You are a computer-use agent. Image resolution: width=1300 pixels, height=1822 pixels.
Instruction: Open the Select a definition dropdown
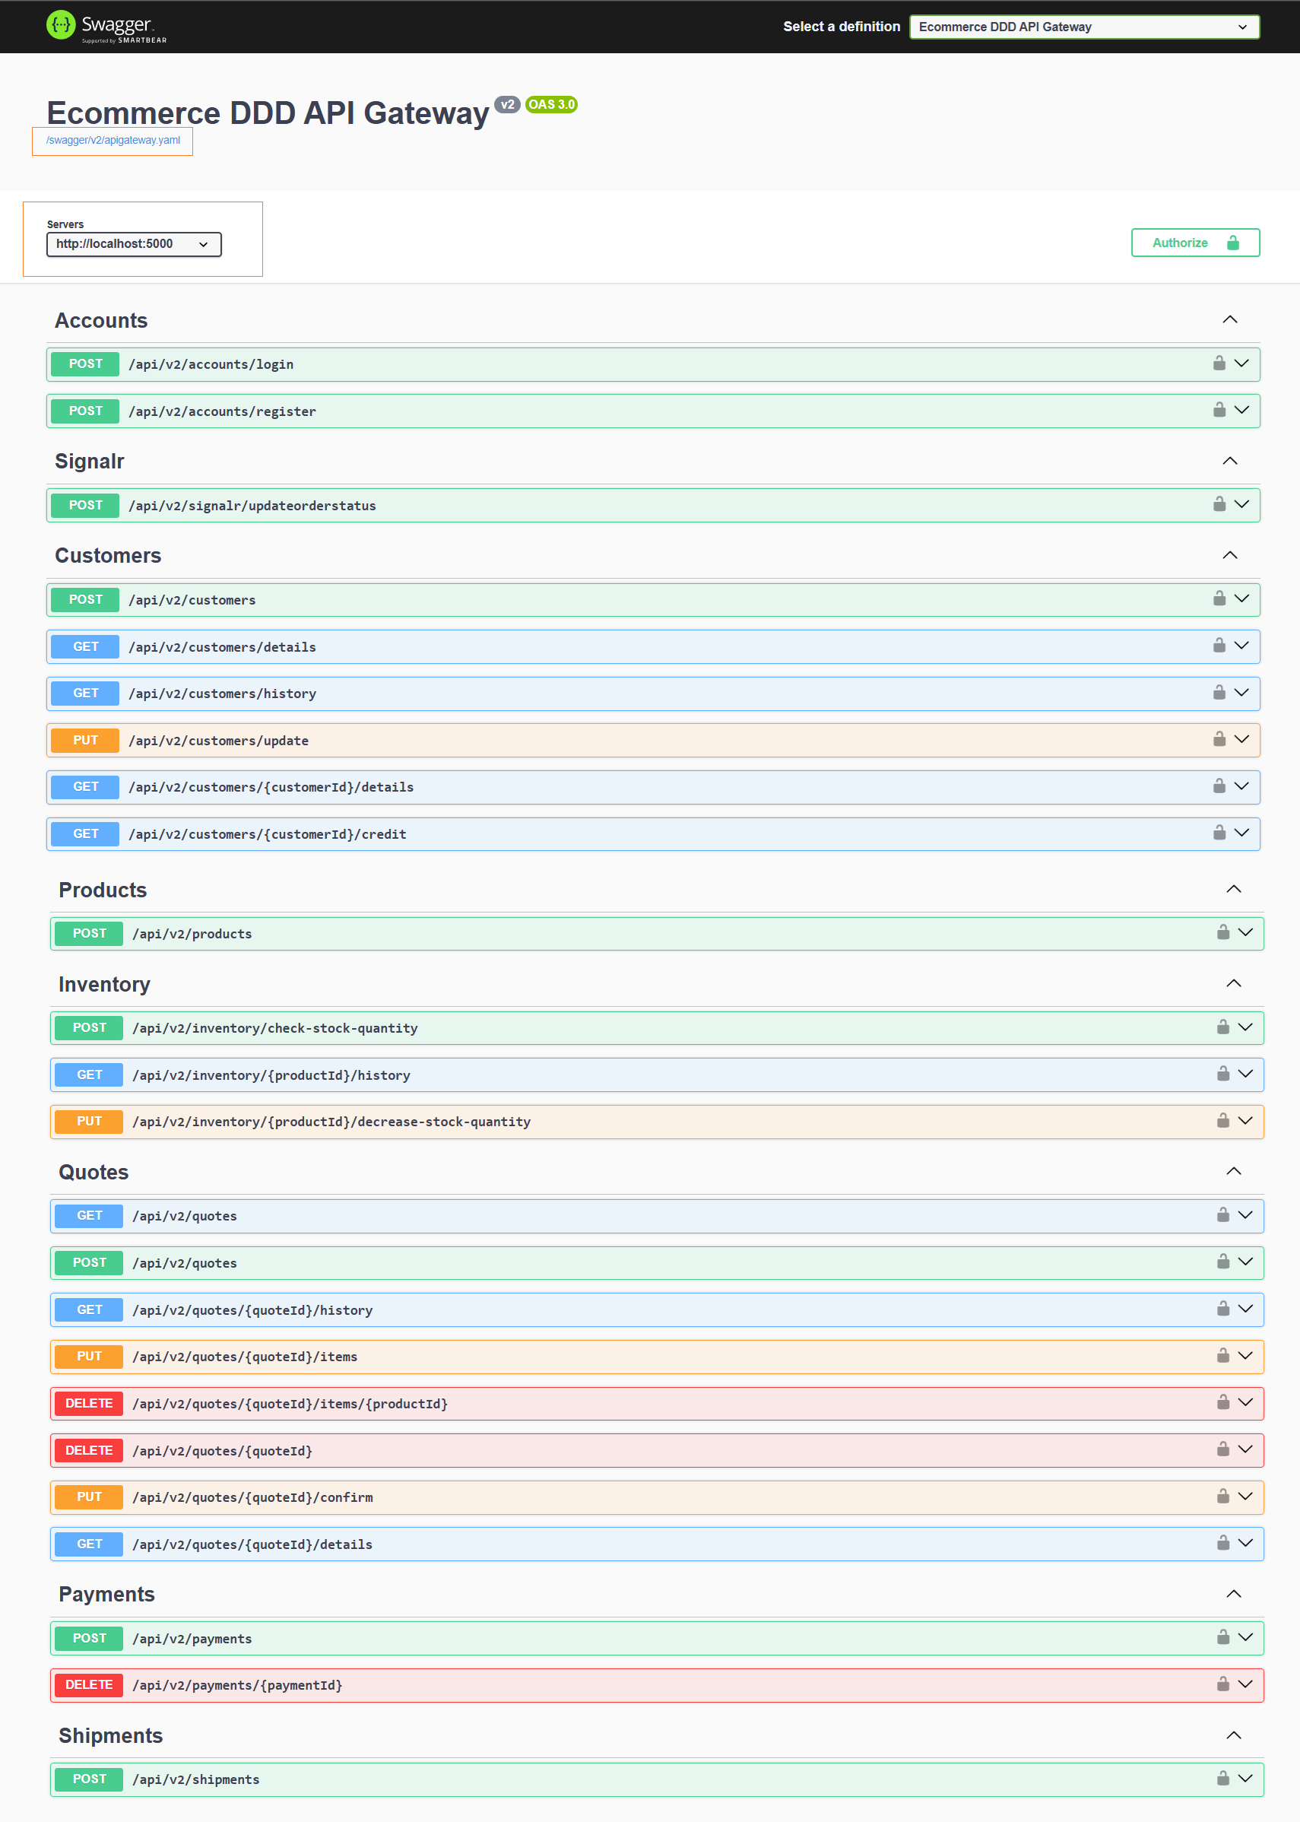click(x=1084, y=27)
